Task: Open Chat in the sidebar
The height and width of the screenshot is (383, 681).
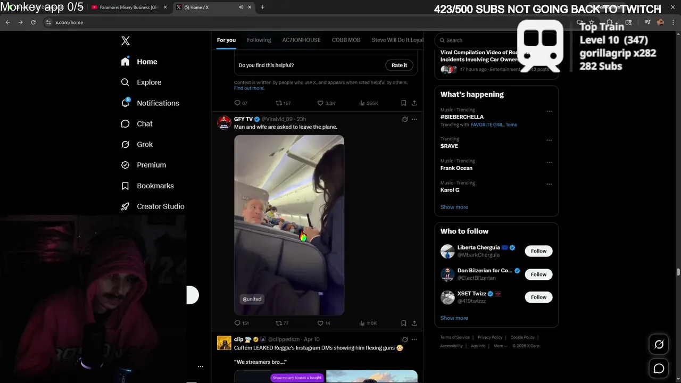Action: [x=137, y=124]
